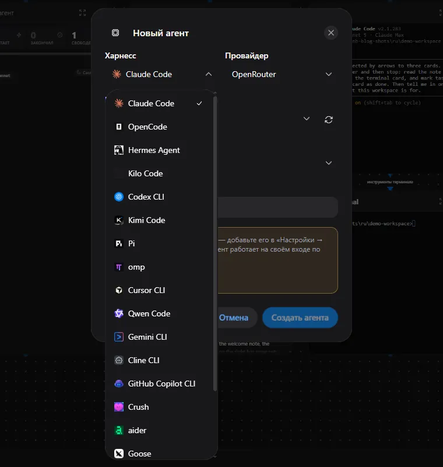Click the purple omp icon
The height and width of the screenshot is (467, 443).
click(119, 267)
